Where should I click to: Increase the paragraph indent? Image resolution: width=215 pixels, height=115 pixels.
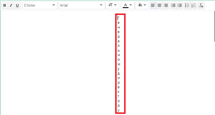point(180,5)
